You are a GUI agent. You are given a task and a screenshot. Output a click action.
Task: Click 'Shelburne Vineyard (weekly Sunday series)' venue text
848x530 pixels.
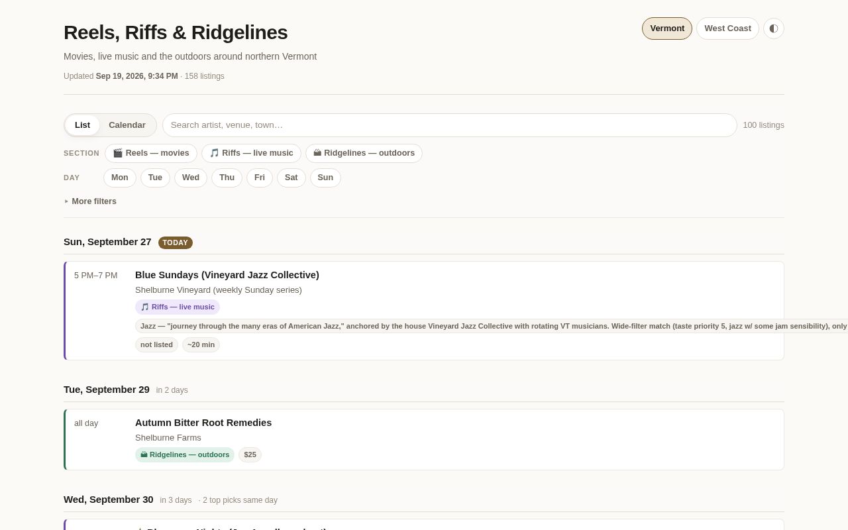point(219,290)
